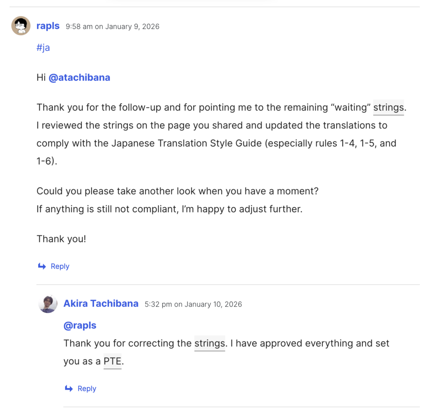This screenshot has width=430, height=412.
Task: Click the reply arrow under Akira's comment
Action: pos(68,389)
